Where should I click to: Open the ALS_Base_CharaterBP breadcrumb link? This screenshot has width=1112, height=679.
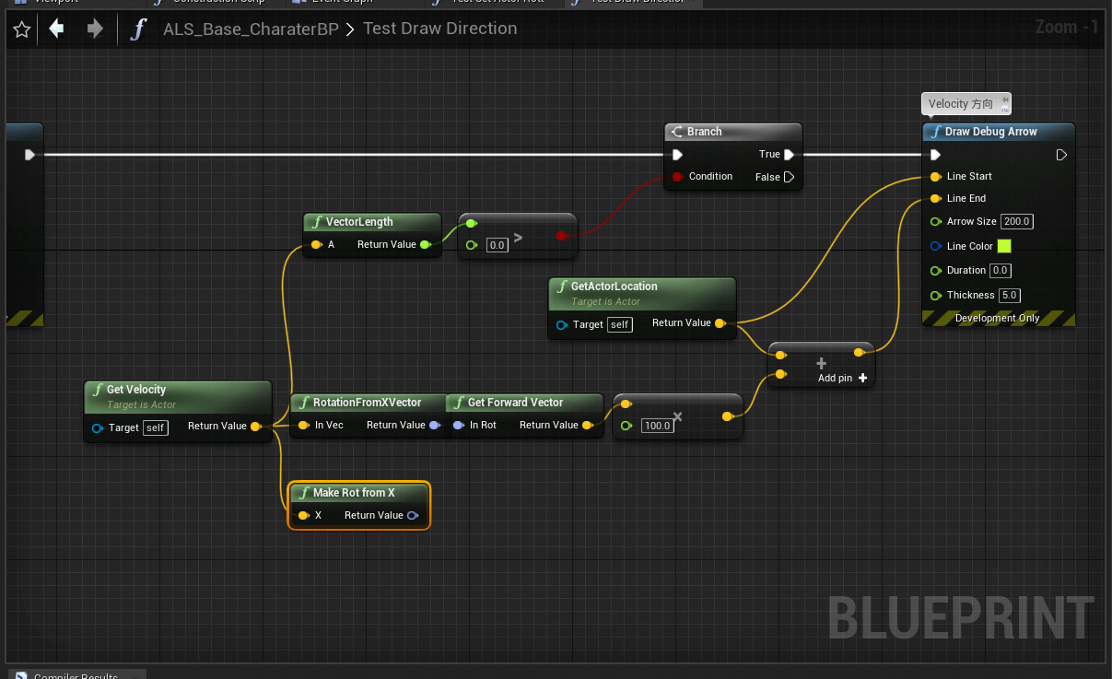point(251,29)
